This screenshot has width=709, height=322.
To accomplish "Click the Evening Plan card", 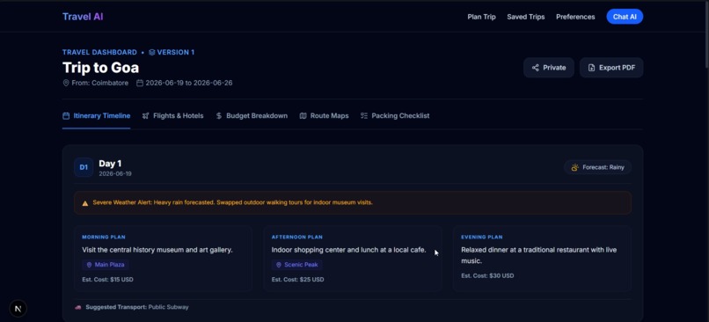I will (x=542, y=259).
